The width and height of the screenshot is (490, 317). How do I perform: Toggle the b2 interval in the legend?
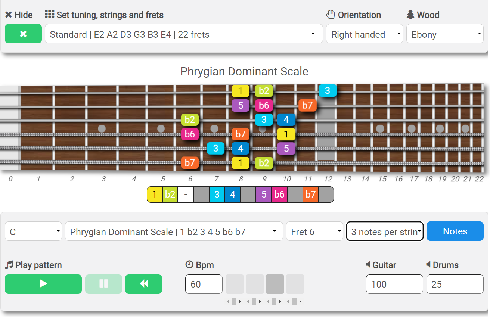point(170,195)
